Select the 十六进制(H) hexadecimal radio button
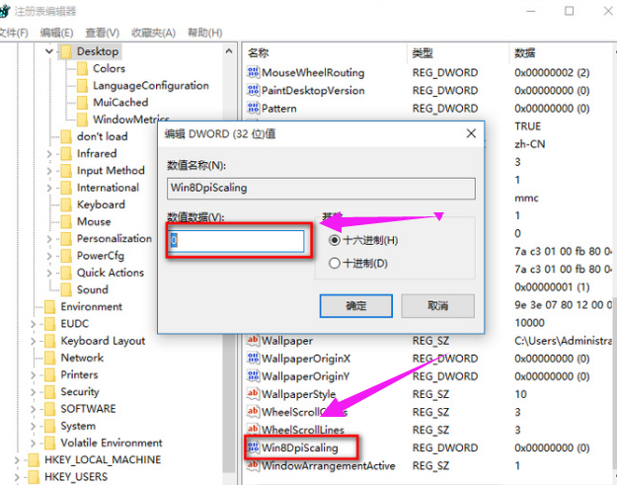The width and height of the screenshot is (617, 485). click(x=336, y=240)
